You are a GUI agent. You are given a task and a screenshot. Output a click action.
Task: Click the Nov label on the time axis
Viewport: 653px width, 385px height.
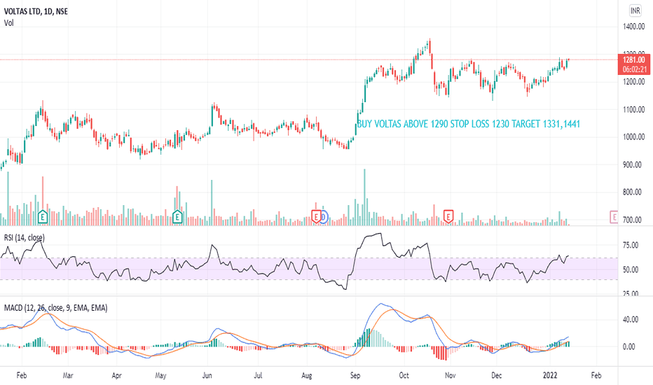[x=451, y=375]
